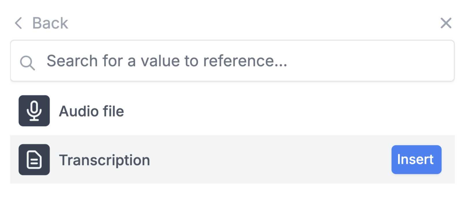Select the Transcription list entry
This screenshot has height=202, width=467.
tap(232, 160)
